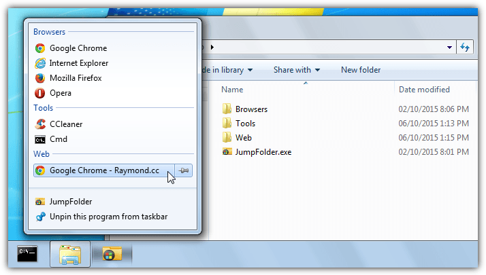Click the Web folder icon in Explorer
This screenshot has height=275, width=486.
pos(227,137)
